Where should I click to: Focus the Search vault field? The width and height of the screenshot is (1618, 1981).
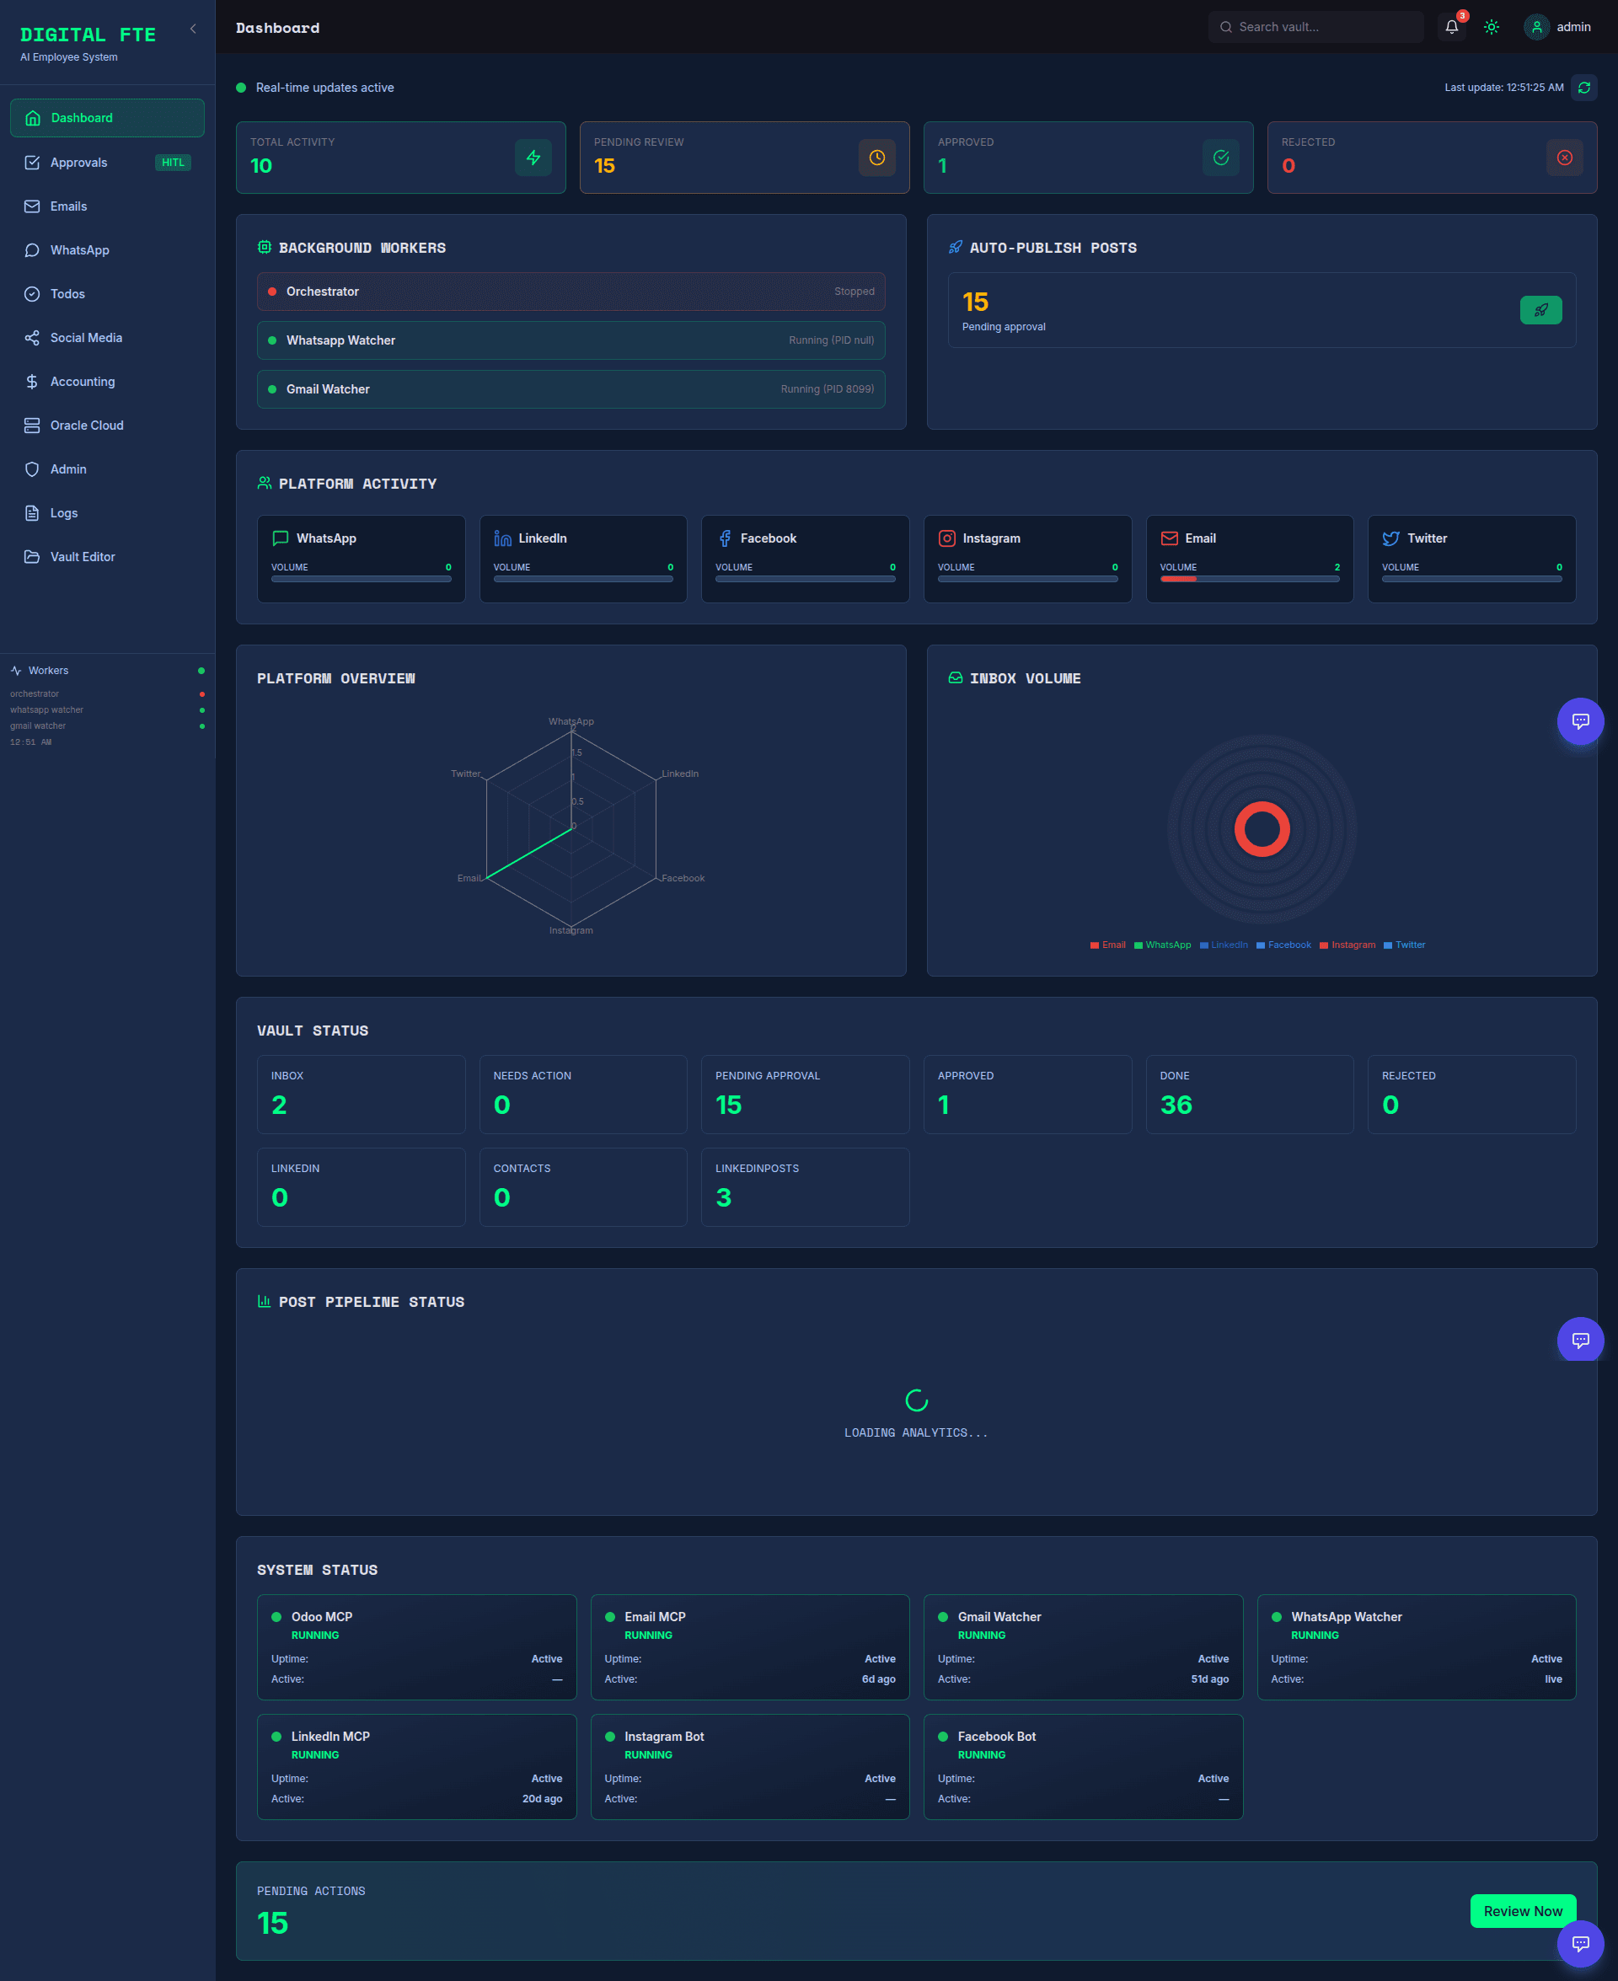pos(1316,27)
